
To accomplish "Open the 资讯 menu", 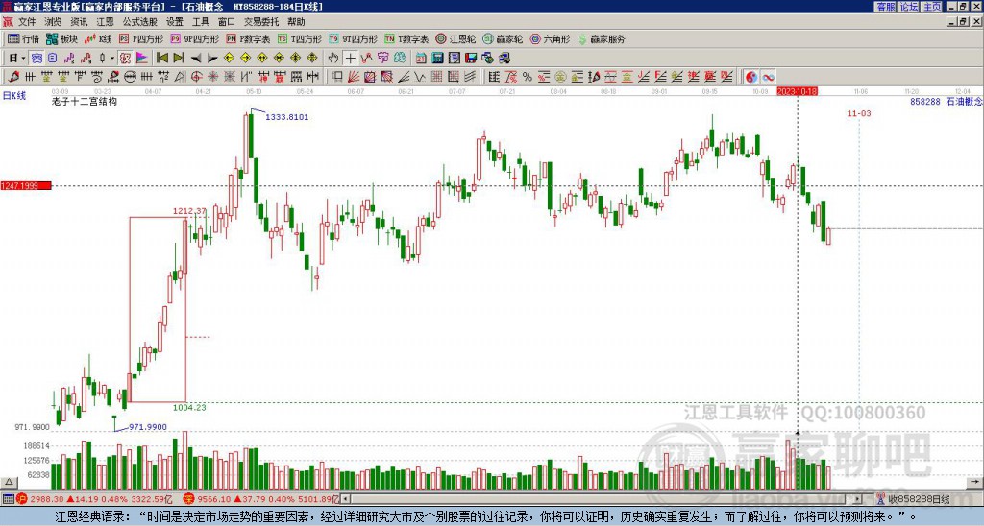I will point(79,22).
